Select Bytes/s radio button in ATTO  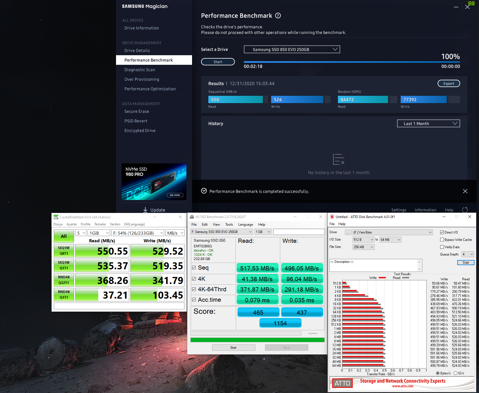tap(438, 373)
